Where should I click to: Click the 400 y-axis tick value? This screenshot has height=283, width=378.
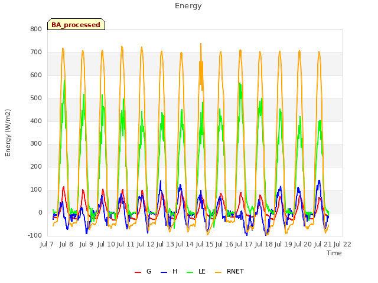click(36, 121)
